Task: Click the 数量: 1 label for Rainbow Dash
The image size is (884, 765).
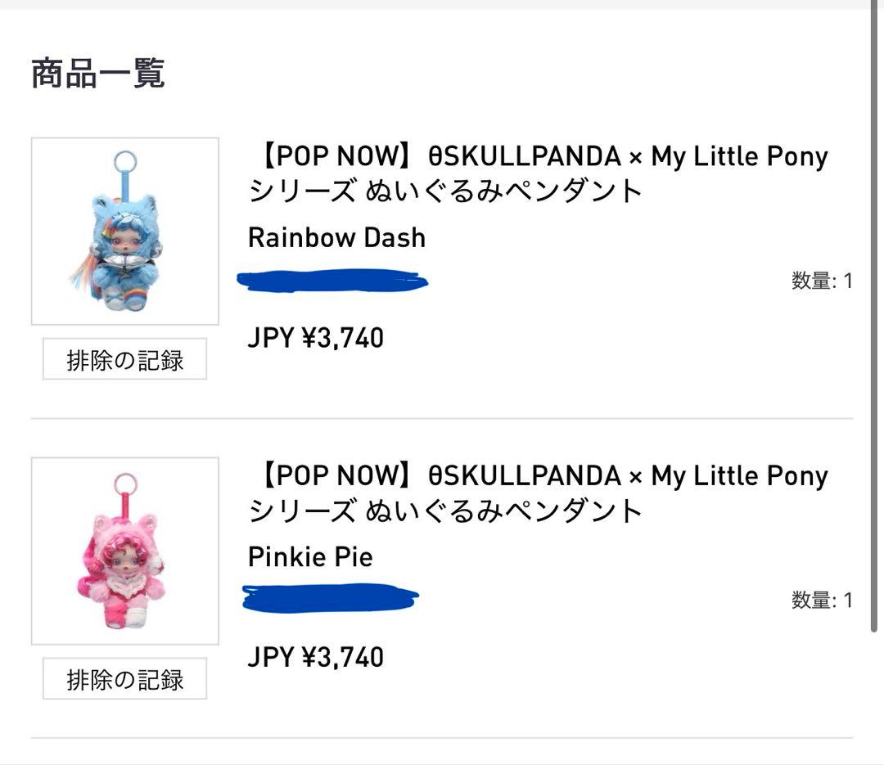Action: tap(822, 281)
